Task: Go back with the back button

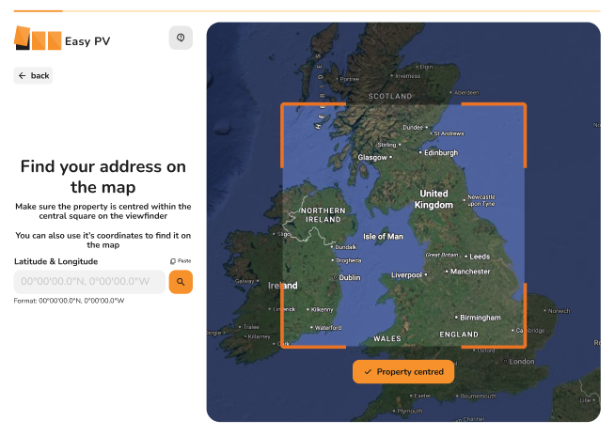Action: pos(33,76)
